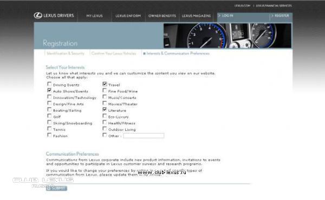This screenshot has height=200, width=325.
Task: Open the Lexus.com top link
Action: pyautogui.click(x=242, y=6)
